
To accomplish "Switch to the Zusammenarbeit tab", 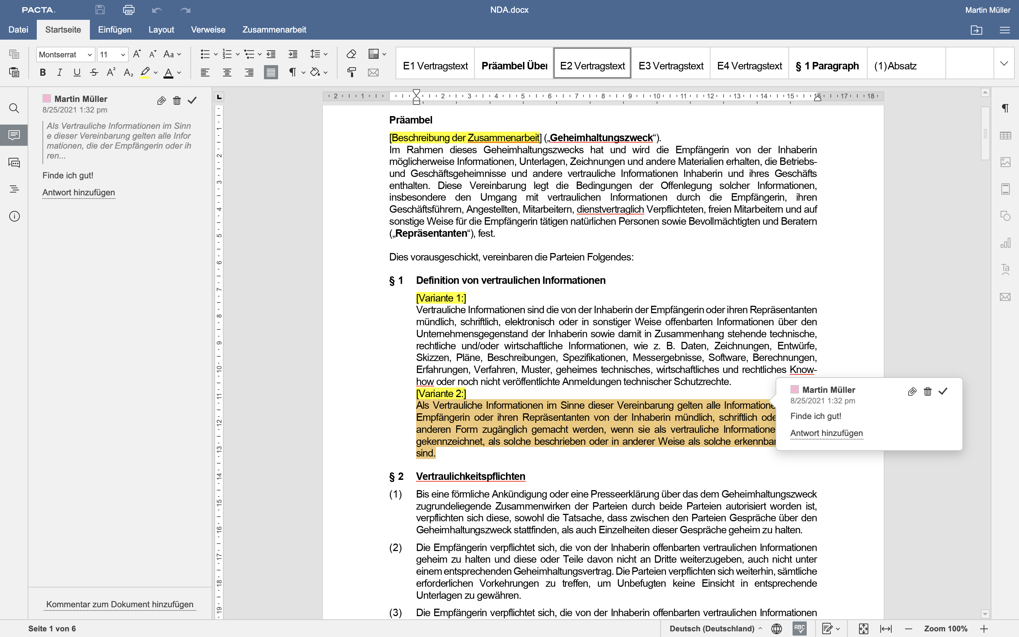I will 274,29.
